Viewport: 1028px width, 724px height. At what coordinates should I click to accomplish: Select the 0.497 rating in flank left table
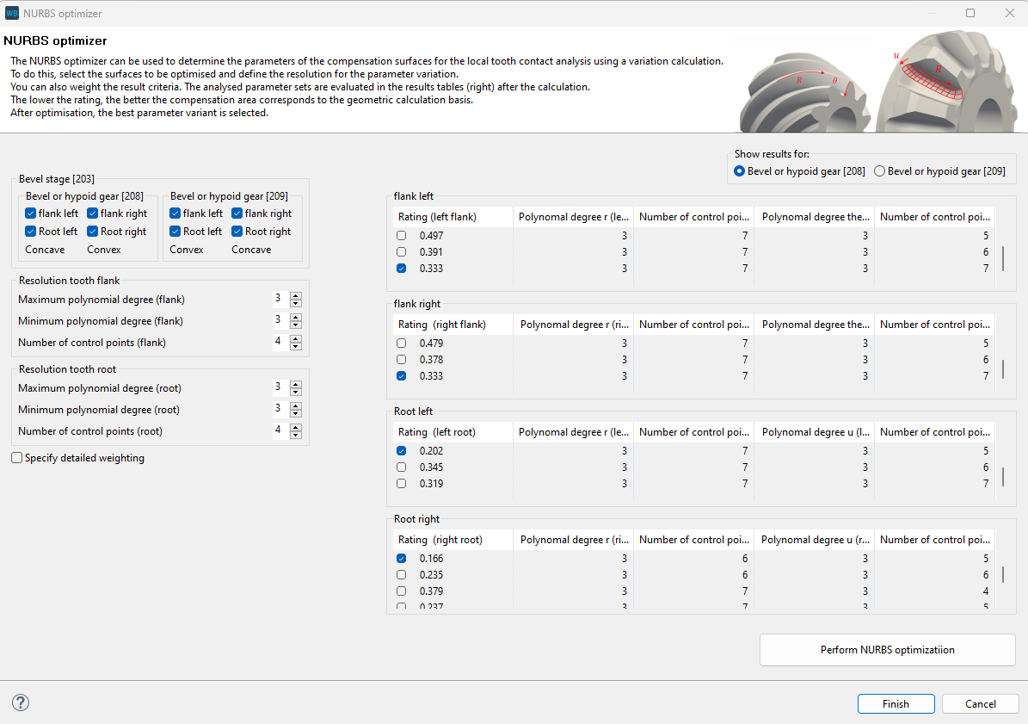pos(400,235)
